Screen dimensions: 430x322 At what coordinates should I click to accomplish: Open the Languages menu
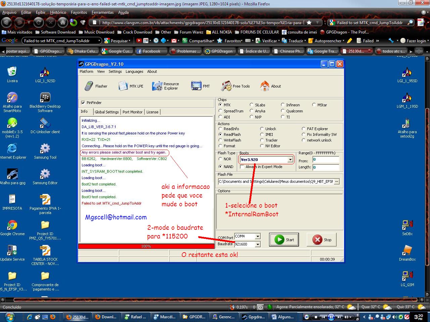click(x=134, y=71)
